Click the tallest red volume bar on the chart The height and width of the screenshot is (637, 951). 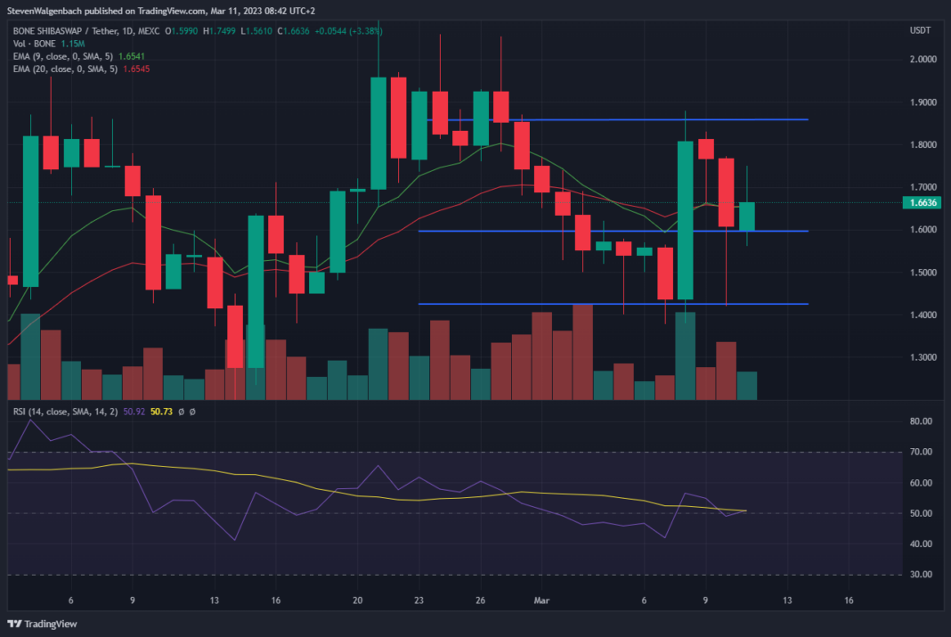click(x=584, y=347)
